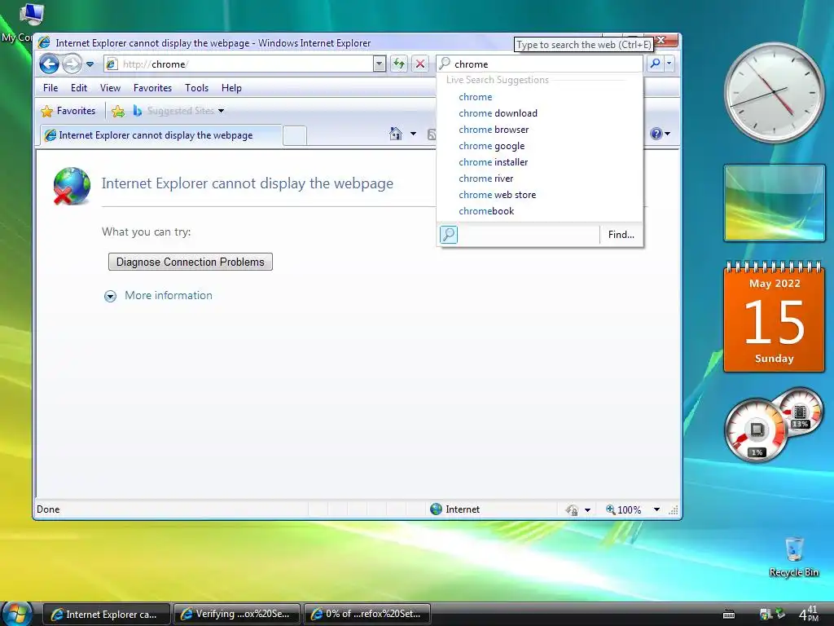Select the 'chrome' search suggestion
This screenshot has height=626, width=834.
pos(476,97)
